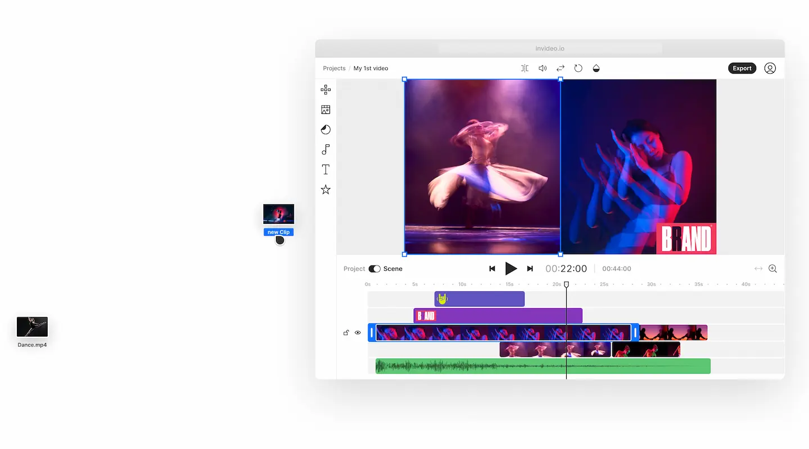Open the templates grid icon in sidebar
Viewport: 809px width, 449px height.
pos(326,90)
